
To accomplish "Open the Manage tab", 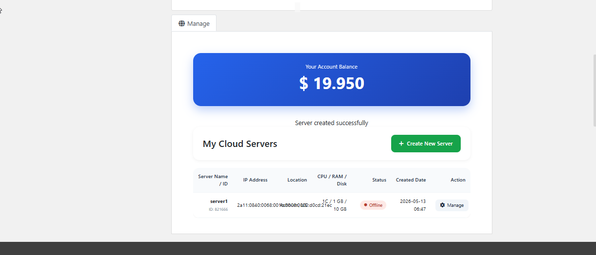I will tap(194, 23).
